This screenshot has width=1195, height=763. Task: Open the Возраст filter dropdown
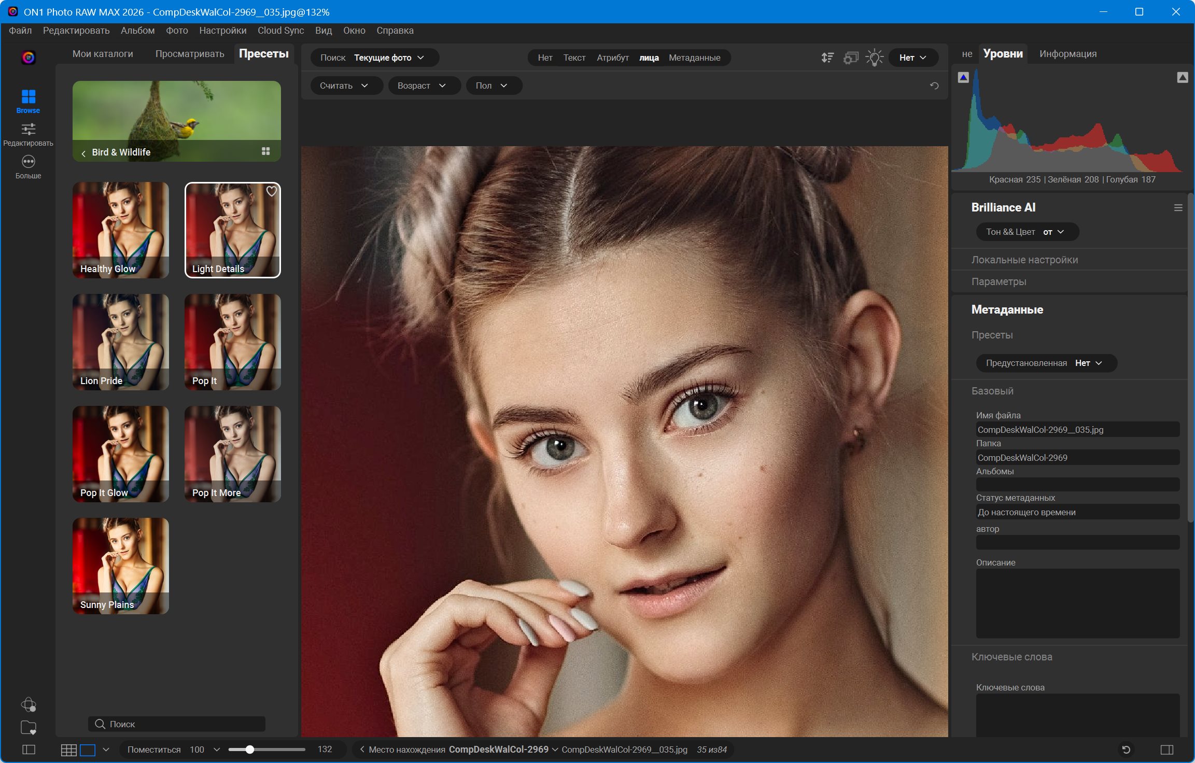(x=421, y=86)
